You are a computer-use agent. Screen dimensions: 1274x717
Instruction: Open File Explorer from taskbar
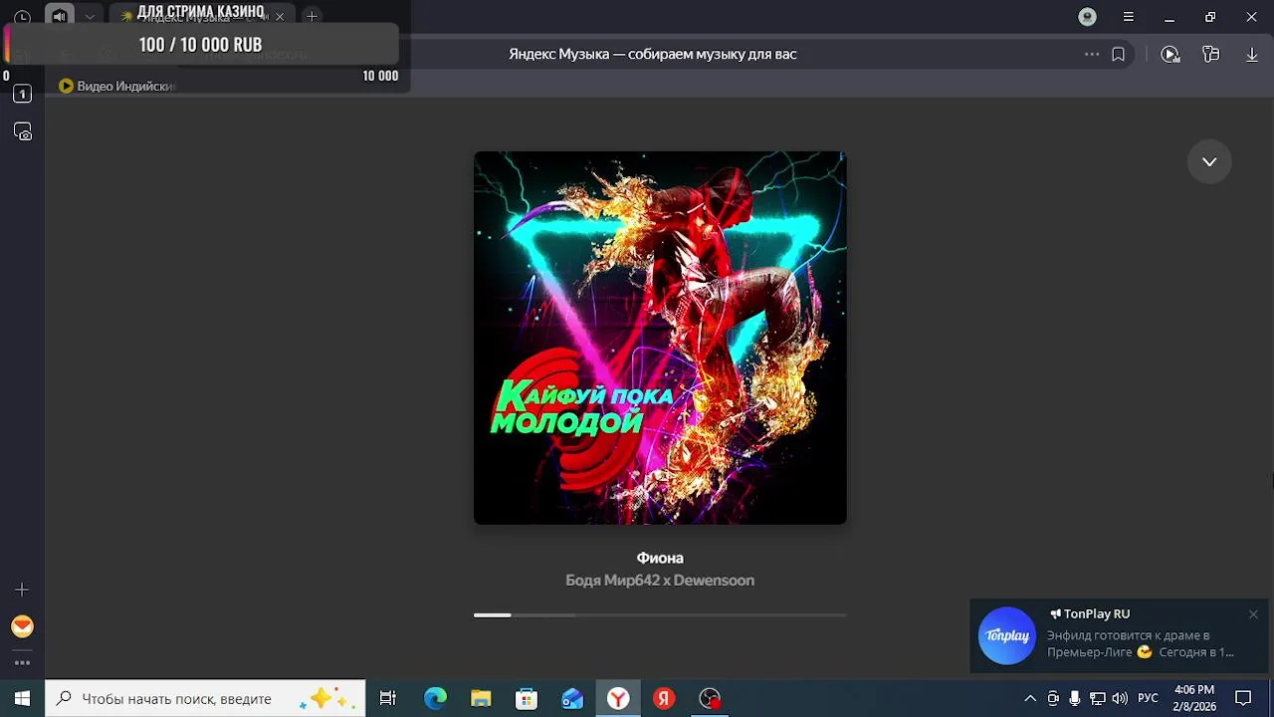tap(481, 698)
